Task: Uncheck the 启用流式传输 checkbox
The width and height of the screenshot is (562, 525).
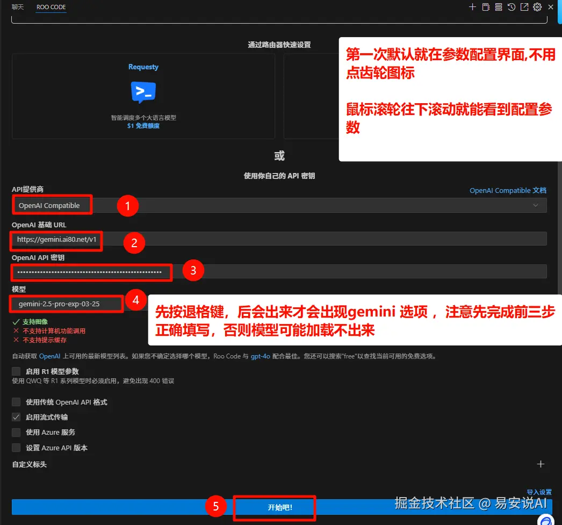Action: [16, 417]
